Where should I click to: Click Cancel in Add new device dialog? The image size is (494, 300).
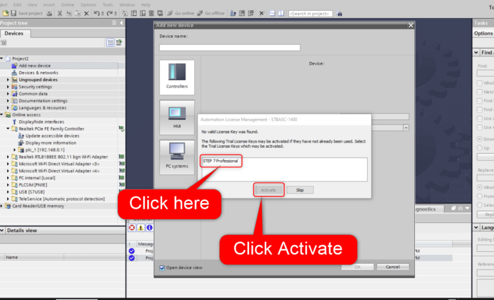(392, 267)
